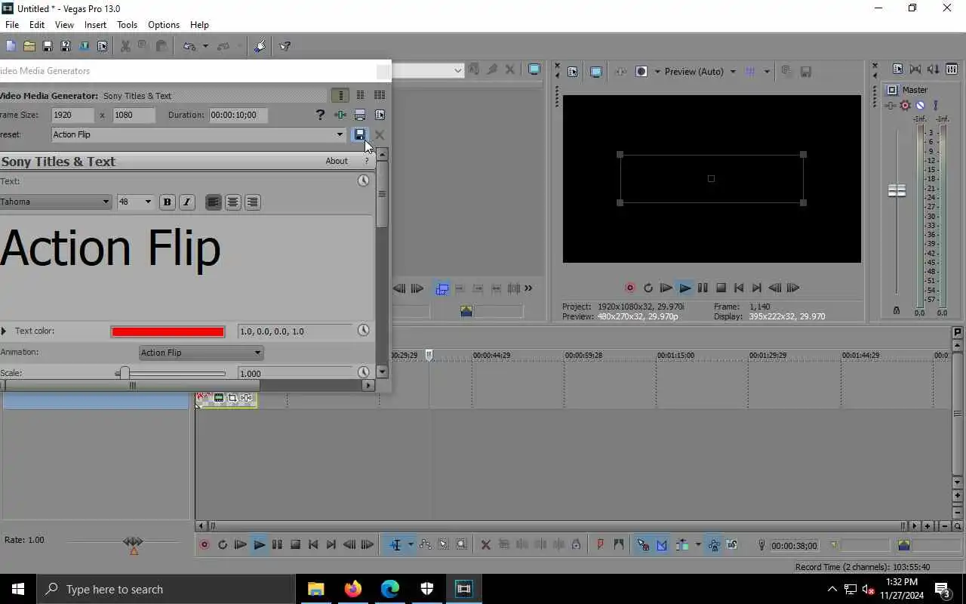Animate Text color with its clock icon
The height and width of the screenshot is (604, 966).
coord(363,331)
